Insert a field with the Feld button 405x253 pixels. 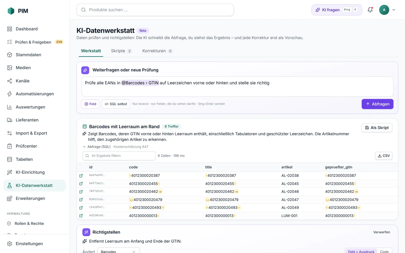click(x=90, y=104)
